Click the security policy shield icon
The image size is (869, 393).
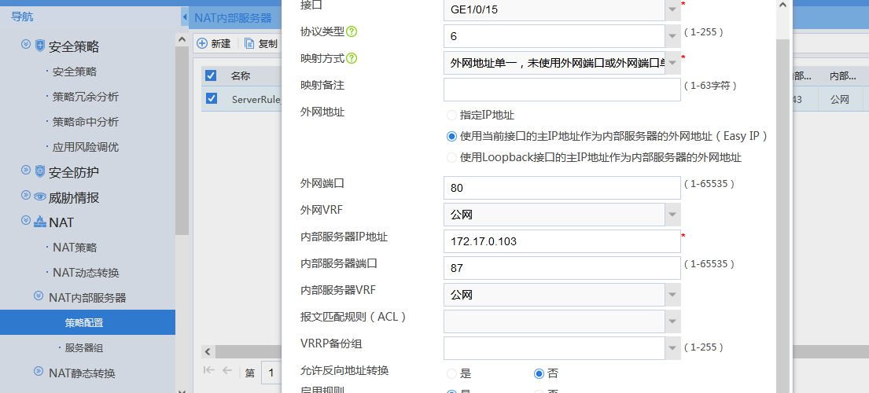pyautogui.click(x=40, y=46)
